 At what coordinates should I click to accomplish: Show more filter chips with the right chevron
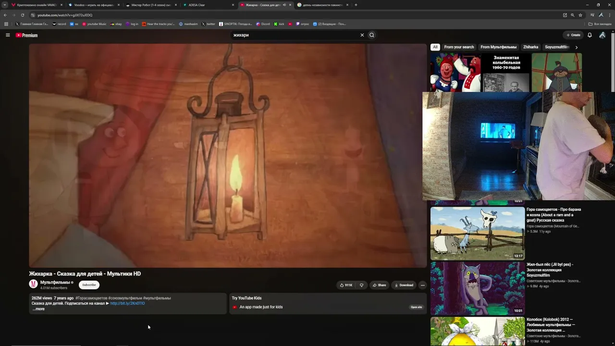pos(576,47)
